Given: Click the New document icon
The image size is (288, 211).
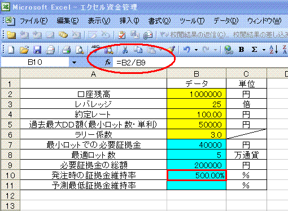Looking at the screenshot, I should [11, 50].
